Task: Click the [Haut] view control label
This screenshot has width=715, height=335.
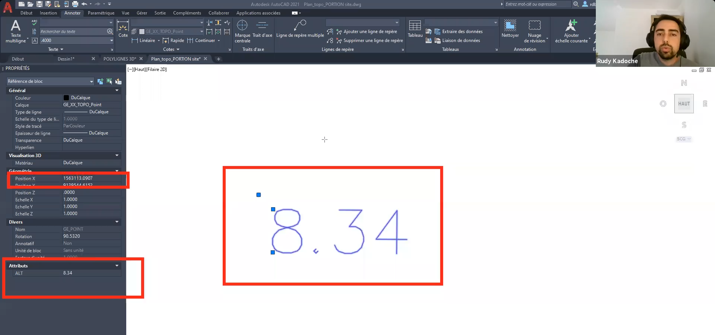Action: [x=140, y=69]
